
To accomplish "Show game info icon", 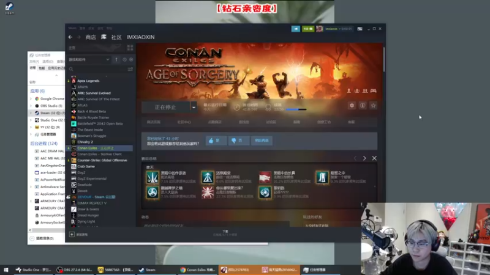I will (363, 106).
